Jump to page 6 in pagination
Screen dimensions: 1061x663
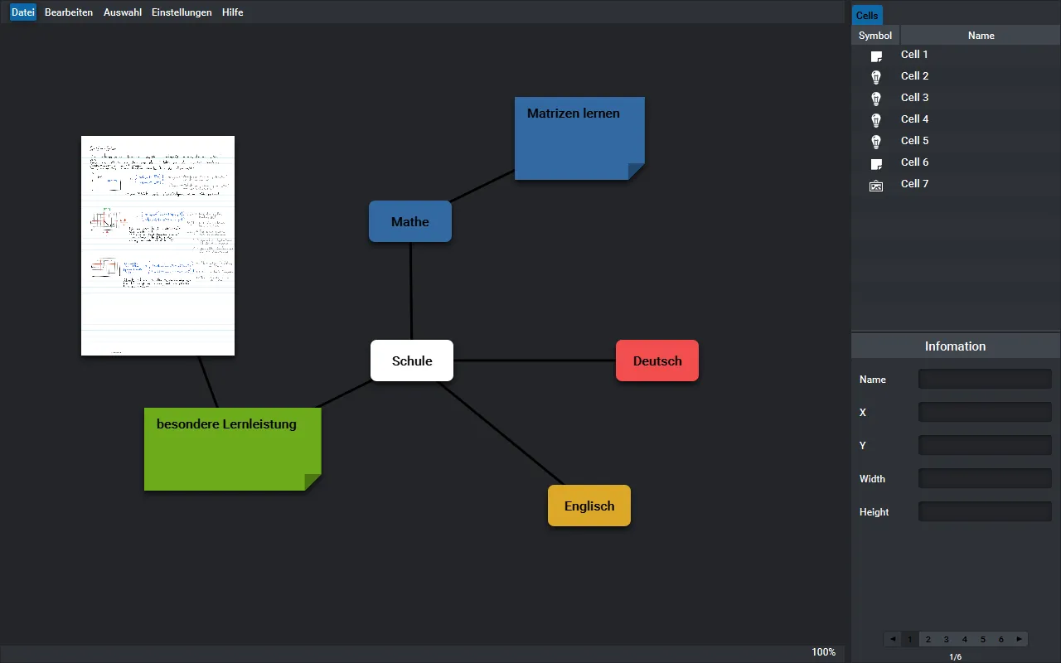1001,639
